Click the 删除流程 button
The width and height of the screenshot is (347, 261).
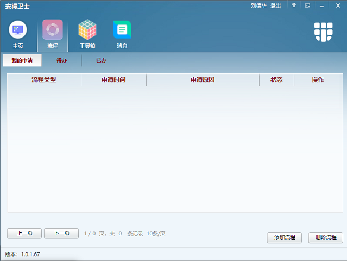326,238
